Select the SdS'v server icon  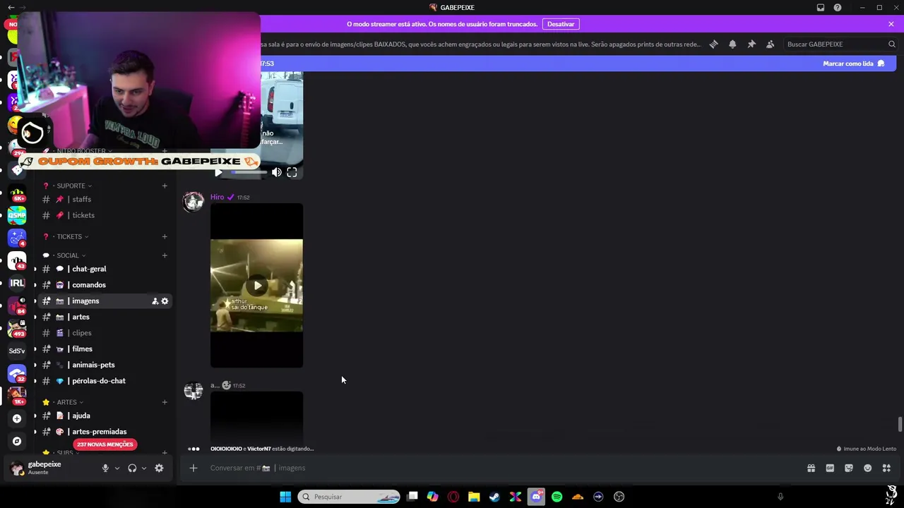pos(17,351)
